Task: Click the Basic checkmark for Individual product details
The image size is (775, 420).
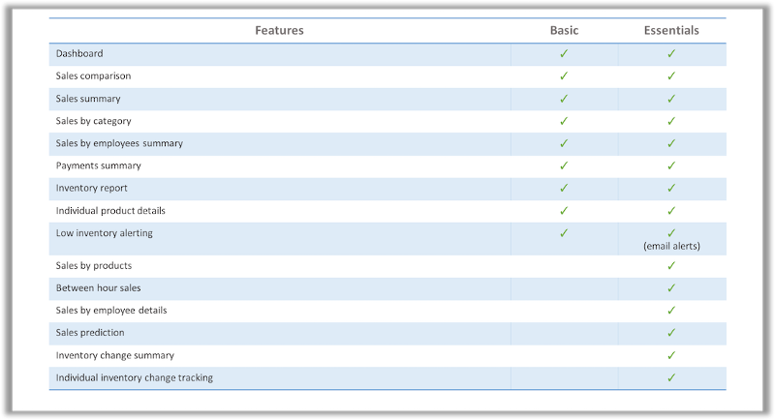Action: 564,211
